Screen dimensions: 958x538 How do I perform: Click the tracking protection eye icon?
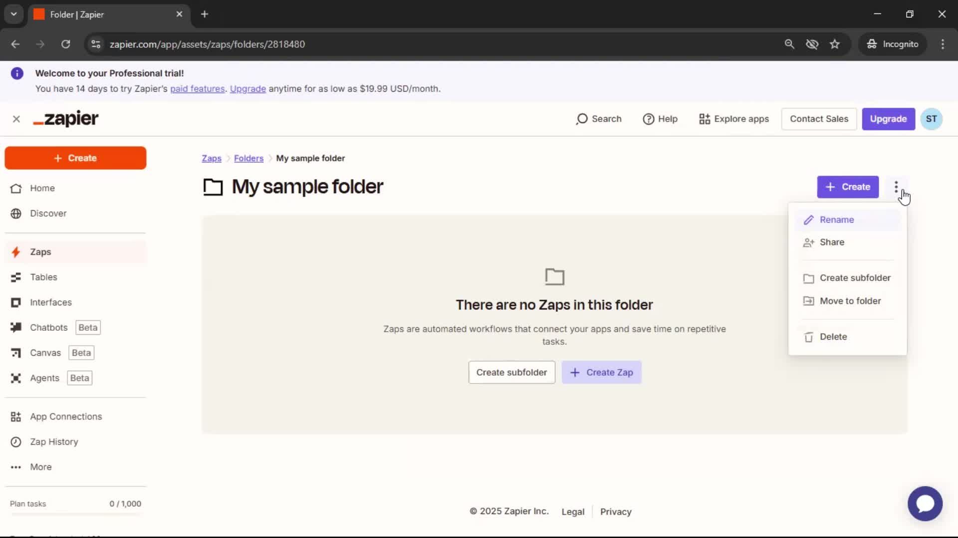(812, 44)
